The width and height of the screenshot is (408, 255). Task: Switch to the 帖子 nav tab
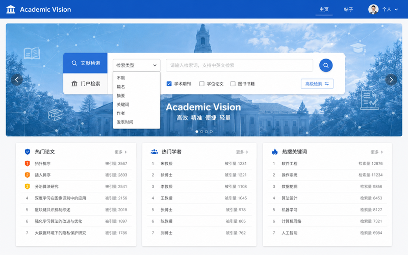pos(348,9)
